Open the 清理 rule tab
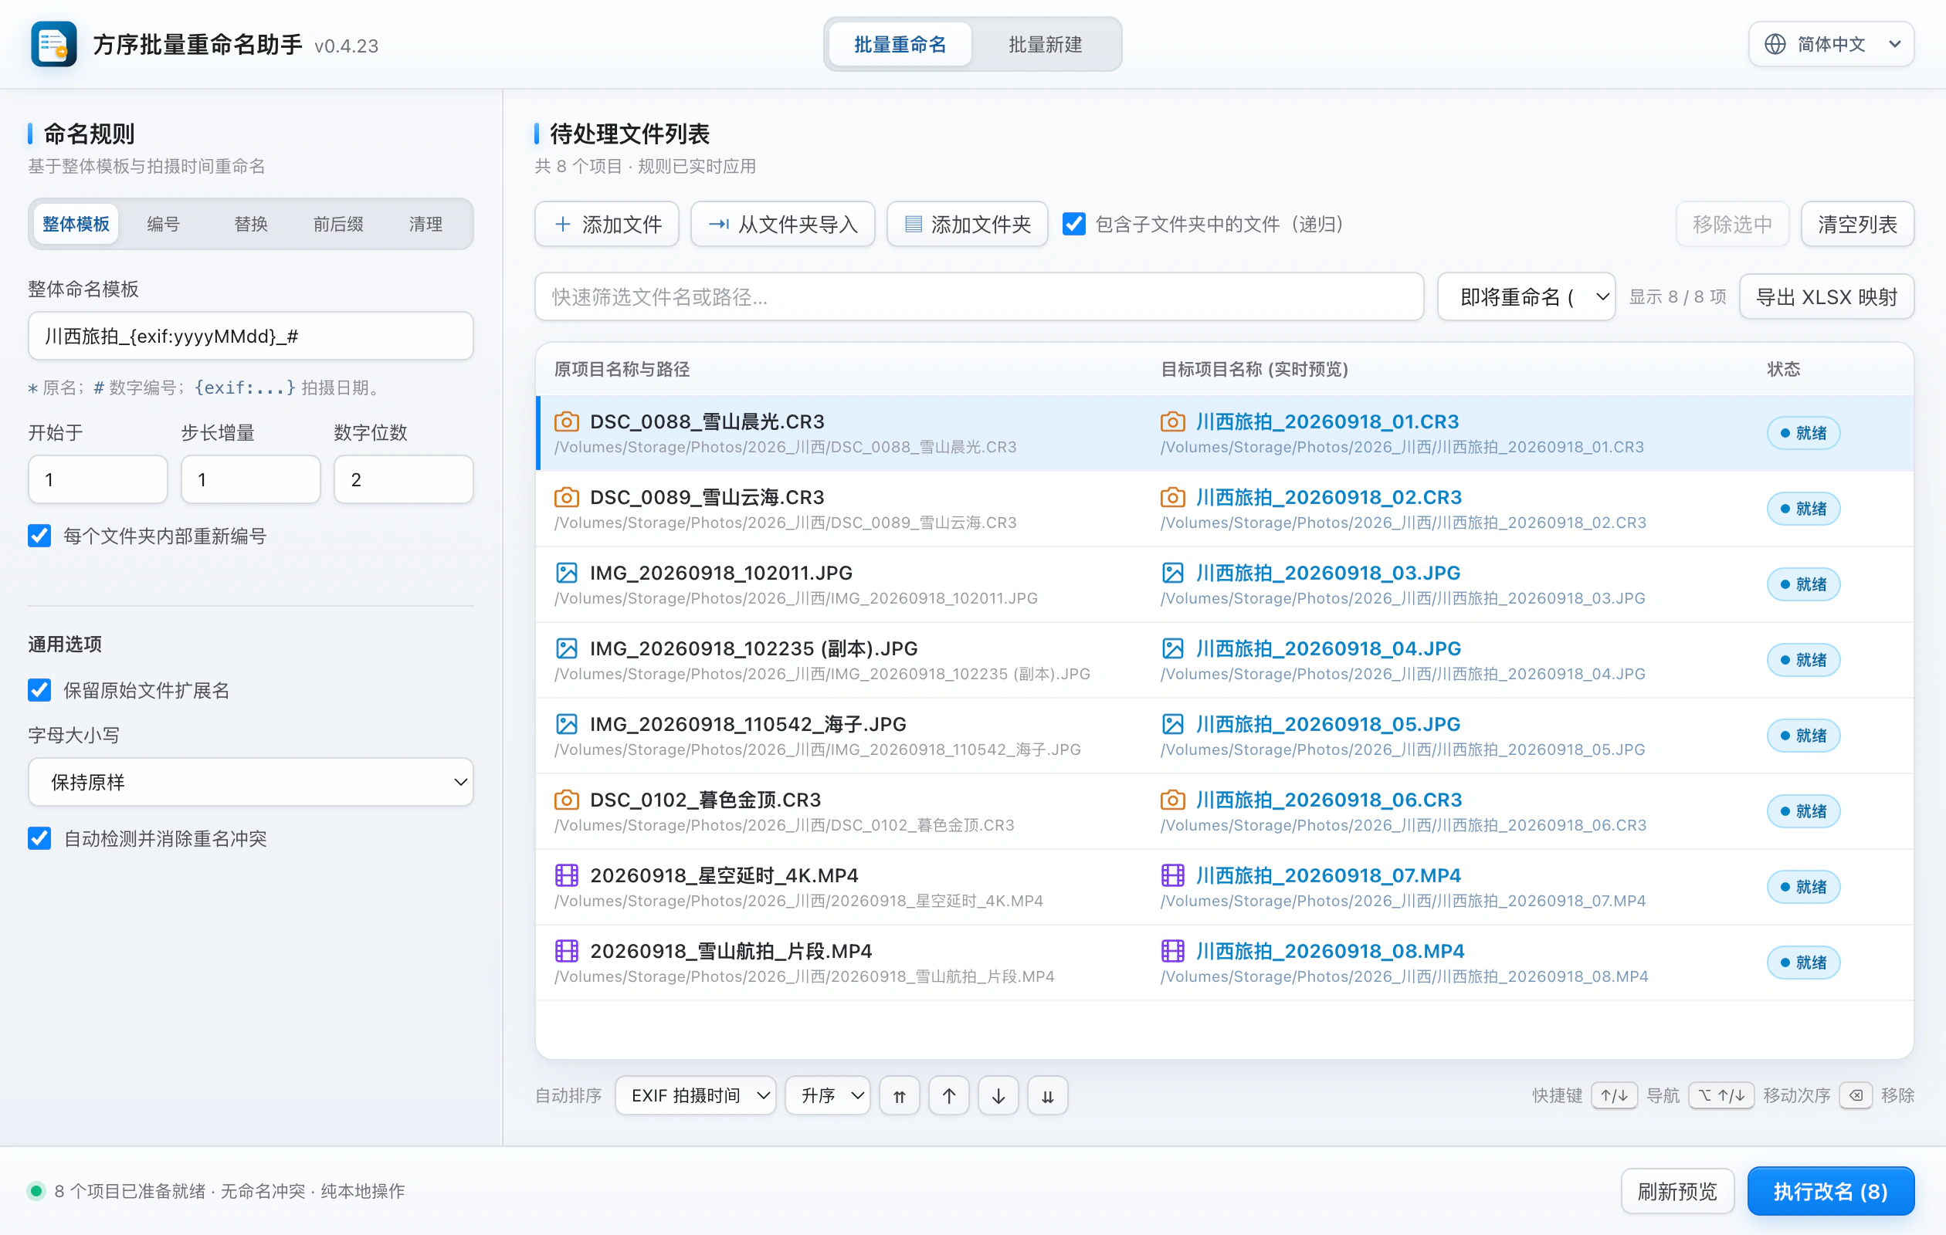This screenshot has height=1235, width=1946. point(425,224)
